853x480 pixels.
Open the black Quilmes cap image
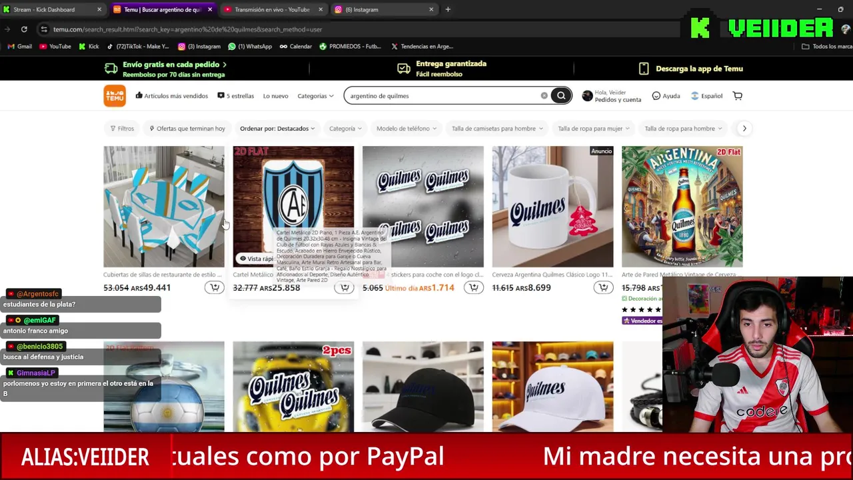423,387
